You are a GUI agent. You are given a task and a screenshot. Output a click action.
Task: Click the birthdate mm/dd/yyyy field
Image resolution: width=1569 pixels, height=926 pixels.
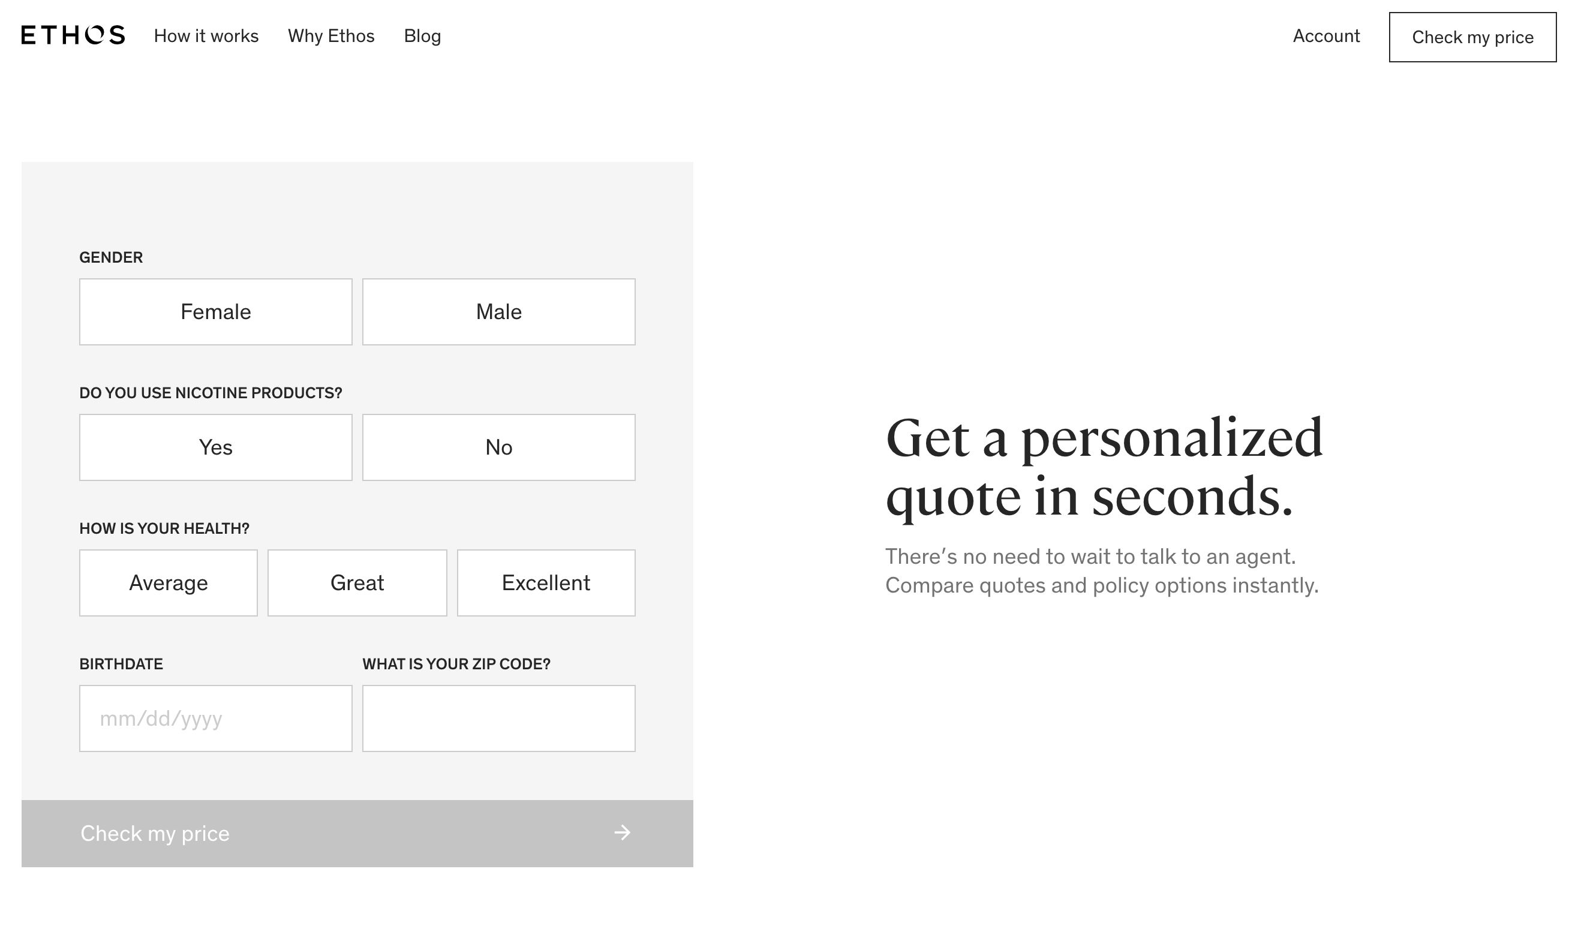pos(215,717)
